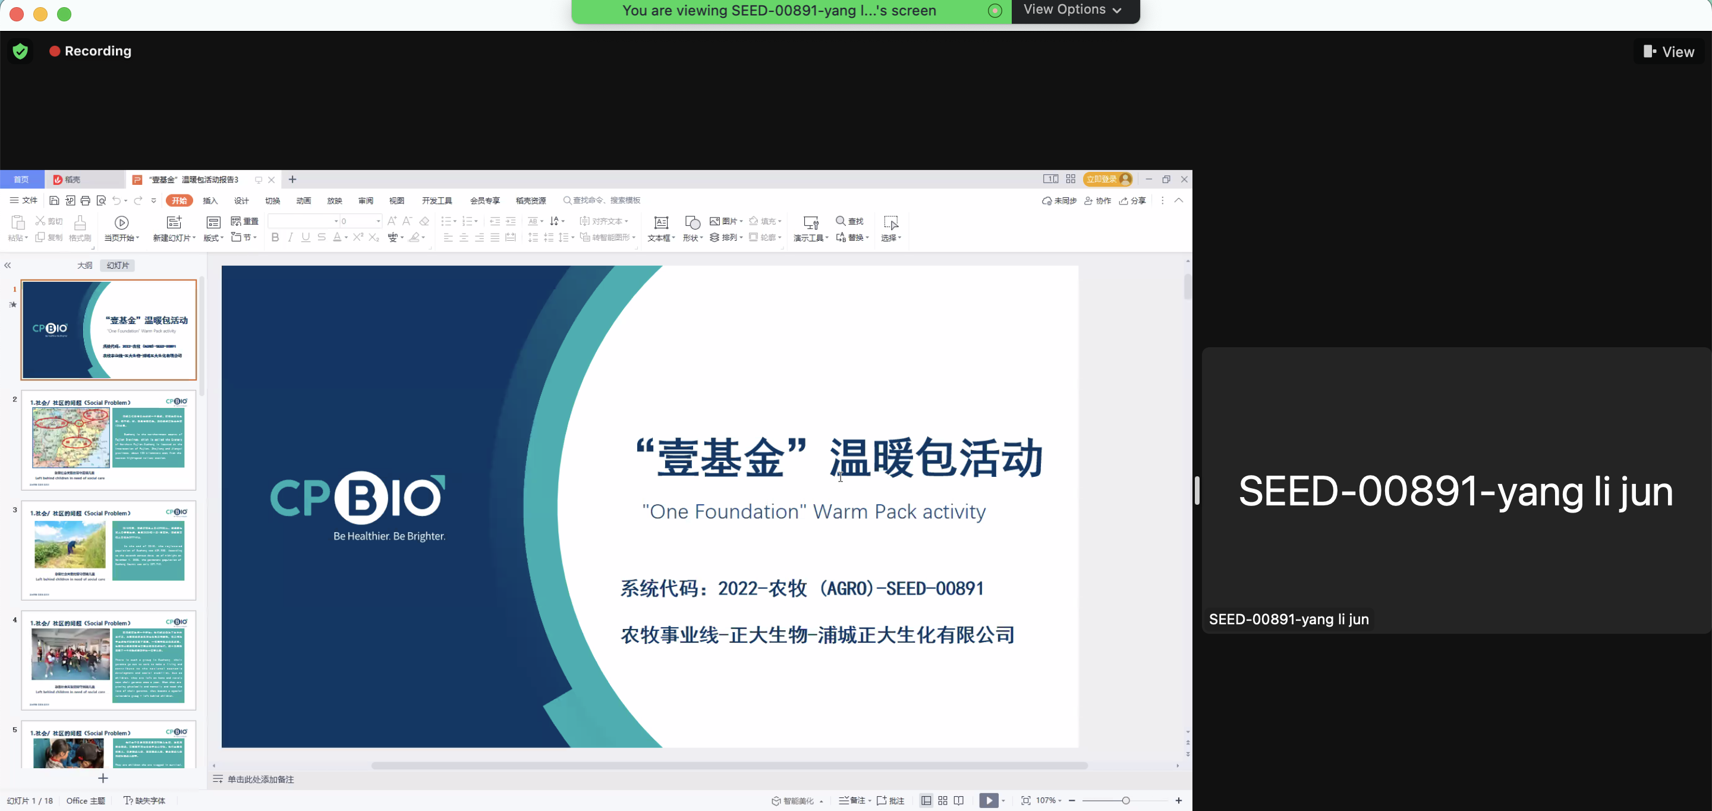
Task: Switch to slide sorter grid view icon
Action: point(942,800)
